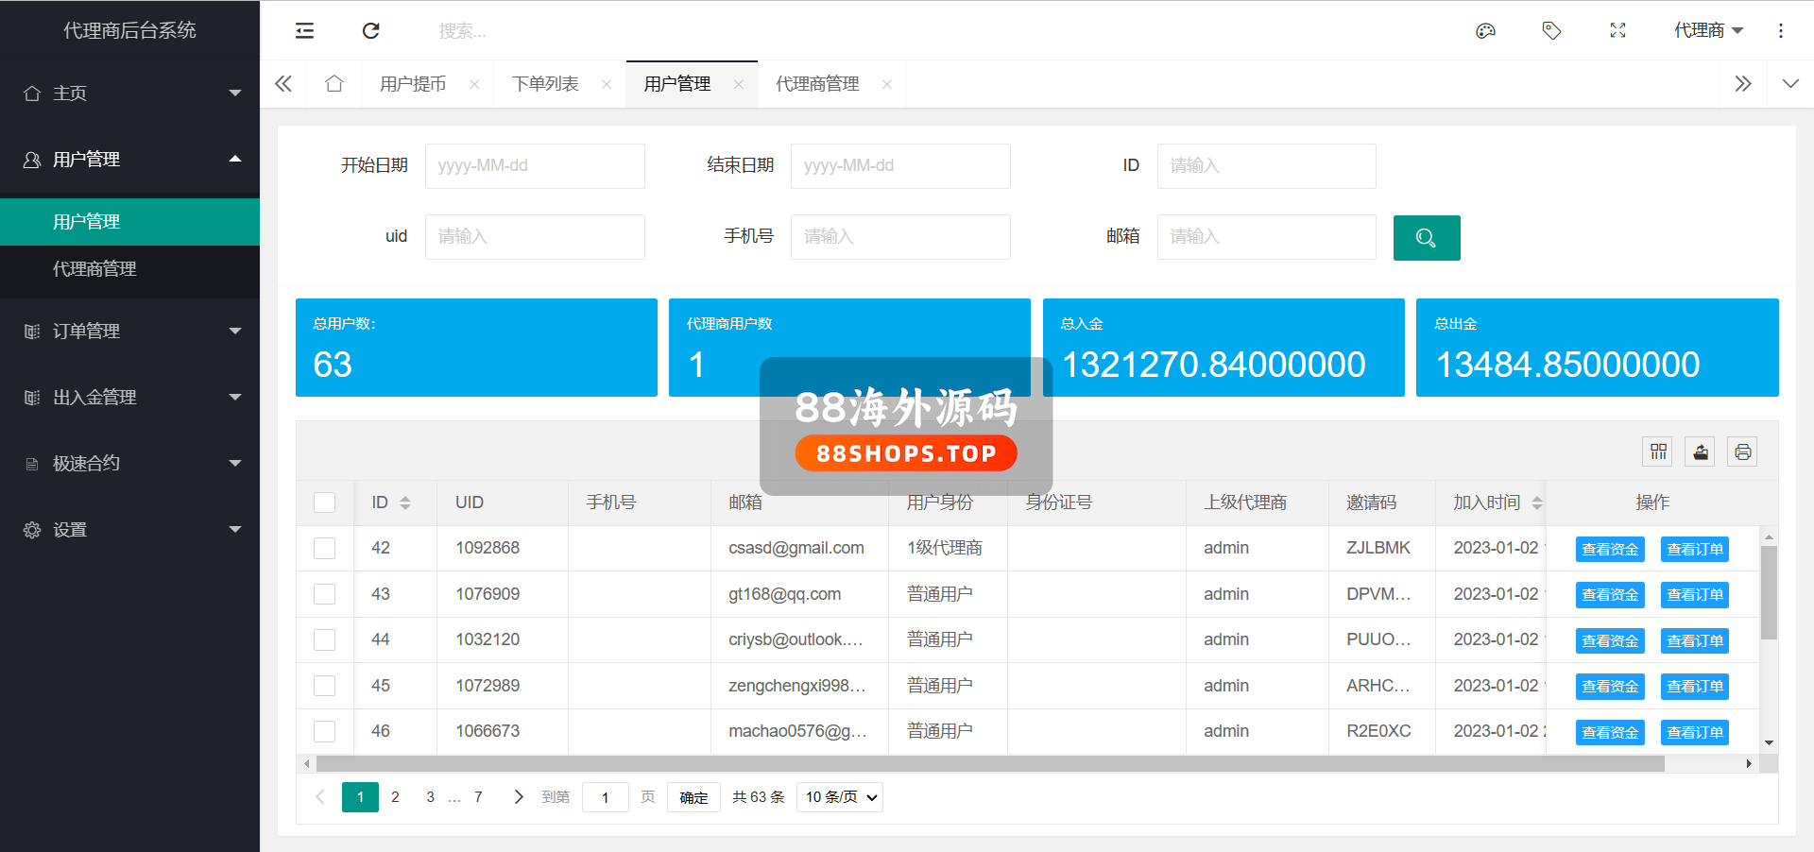Open the 10 条/页 page size dropdown
Image resolution: width=1814 pixels, height=852 pixels.
coord(839,797)
